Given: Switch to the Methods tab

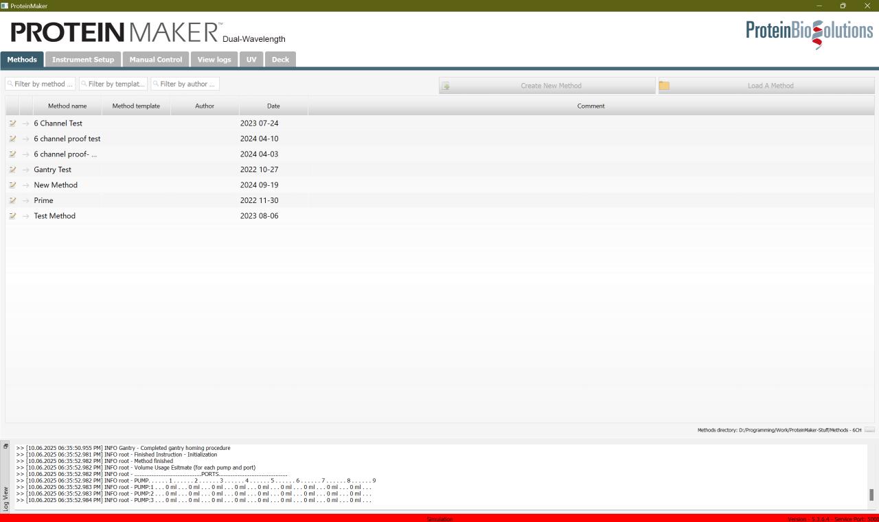Looking at the screenshot, I should (x=22, y=60).
